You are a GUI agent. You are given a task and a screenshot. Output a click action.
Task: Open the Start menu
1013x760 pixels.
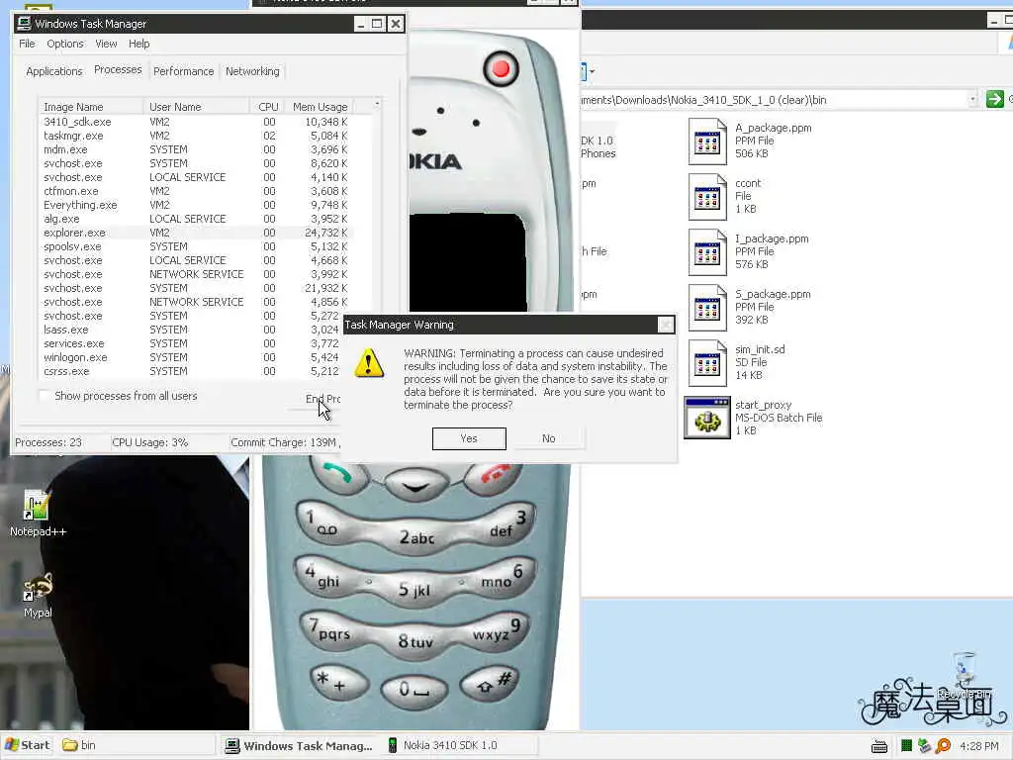(x=27, y=745)
